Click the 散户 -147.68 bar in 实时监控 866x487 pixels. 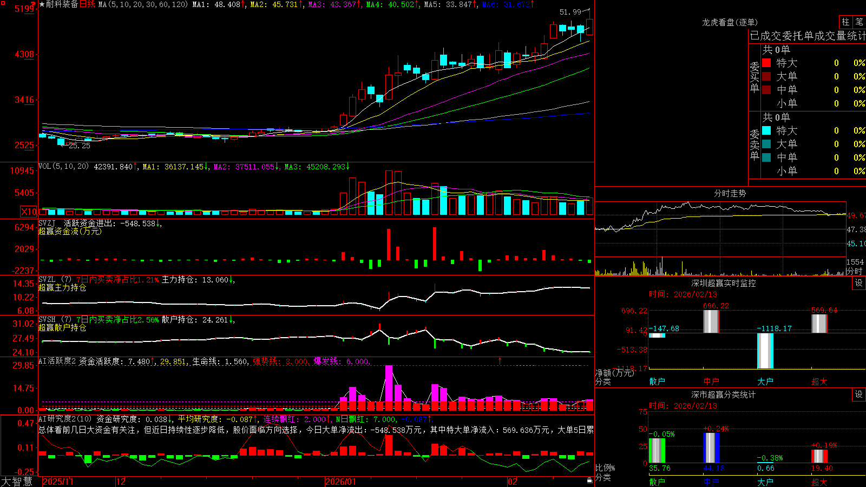click(657, 335)
